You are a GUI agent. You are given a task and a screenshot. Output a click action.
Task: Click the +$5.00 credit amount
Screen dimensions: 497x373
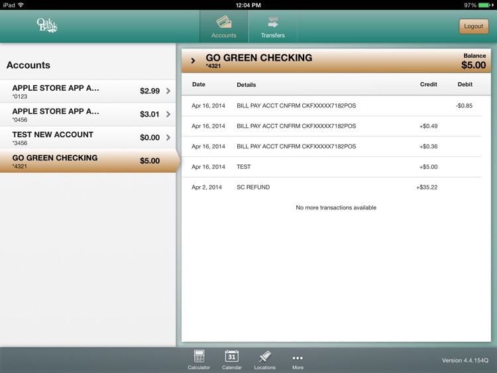[428, 167]
